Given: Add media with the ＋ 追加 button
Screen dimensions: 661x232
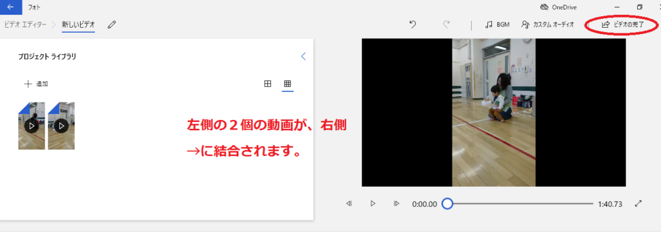Looking at the screenshot, I should [x=36, y=84].
